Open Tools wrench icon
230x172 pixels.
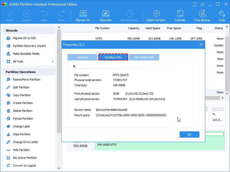coord(222,14)
